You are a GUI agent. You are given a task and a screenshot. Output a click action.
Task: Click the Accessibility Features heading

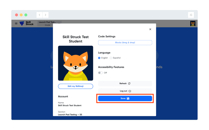(x=111, y=67)
